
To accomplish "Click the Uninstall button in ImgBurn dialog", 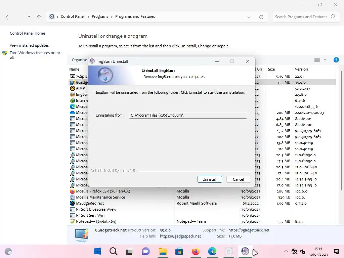I will tap(210, 179).
